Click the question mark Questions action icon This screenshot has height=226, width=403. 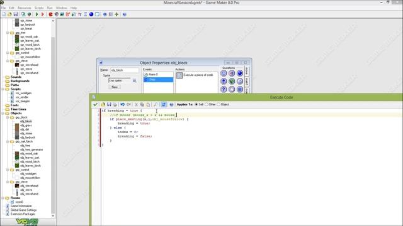224,89
